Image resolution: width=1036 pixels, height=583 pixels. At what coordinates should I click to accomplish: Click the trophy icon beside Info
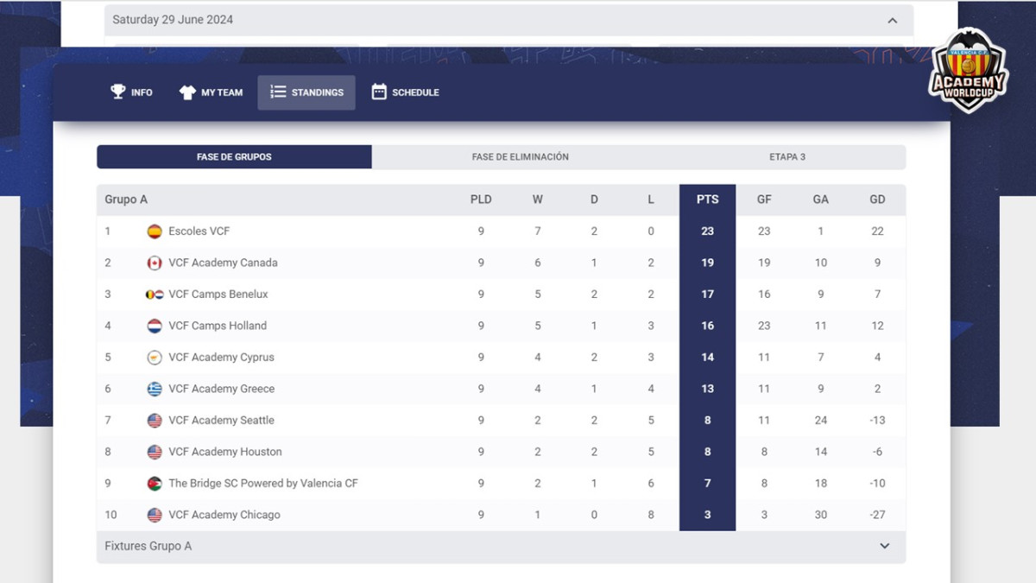pos(118,92)
